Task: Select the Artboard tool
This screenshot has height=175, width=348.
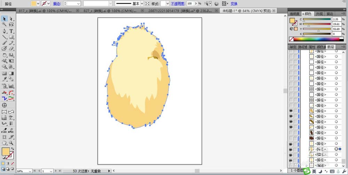Action: 4,137
